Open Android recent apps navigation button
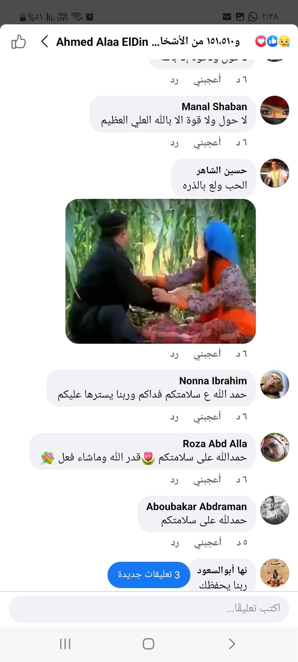 pos(65,644)
